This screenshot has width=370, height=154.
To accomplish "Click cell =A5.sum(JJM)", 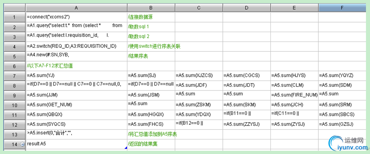I will coord(76,95).
